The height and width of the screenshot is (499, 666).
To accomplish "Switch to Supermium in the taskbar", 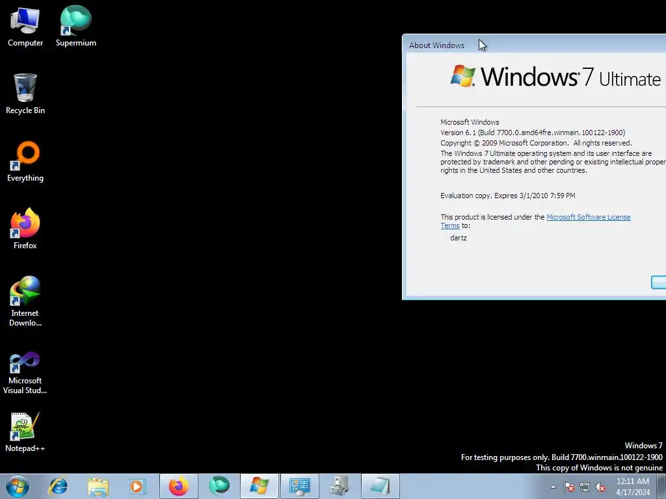I will tap(219, 486).
